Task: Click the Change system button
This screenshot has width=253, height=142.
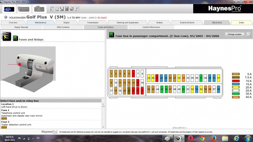Action: (x=234, y=34)
